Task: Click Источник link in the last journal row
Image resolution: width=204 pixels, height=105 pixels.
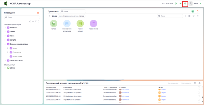Action: [x=125, y=100]
